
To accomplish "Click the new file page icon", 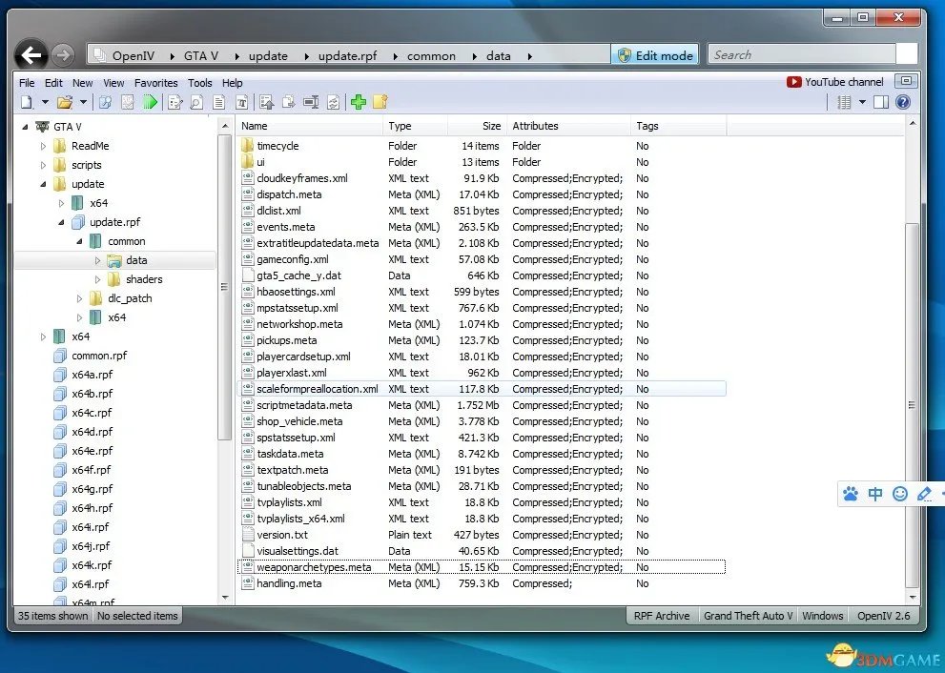I will coord(26,102).
